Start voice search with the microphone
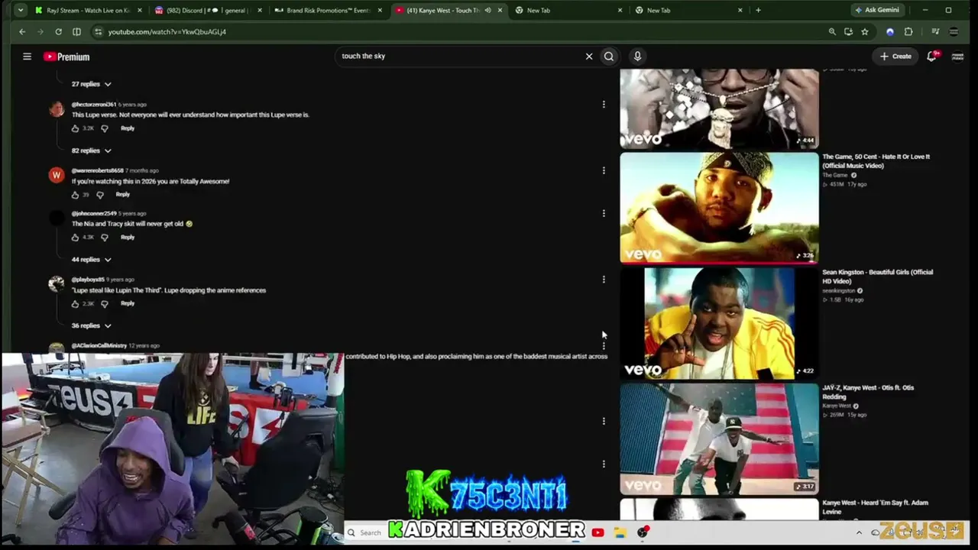The height and width of the screenshot is (550, 978). coord(637,57)
